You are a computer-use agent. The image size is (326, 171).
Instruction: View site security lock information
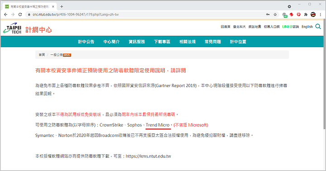pyautogui.click(x=29, y=15)
